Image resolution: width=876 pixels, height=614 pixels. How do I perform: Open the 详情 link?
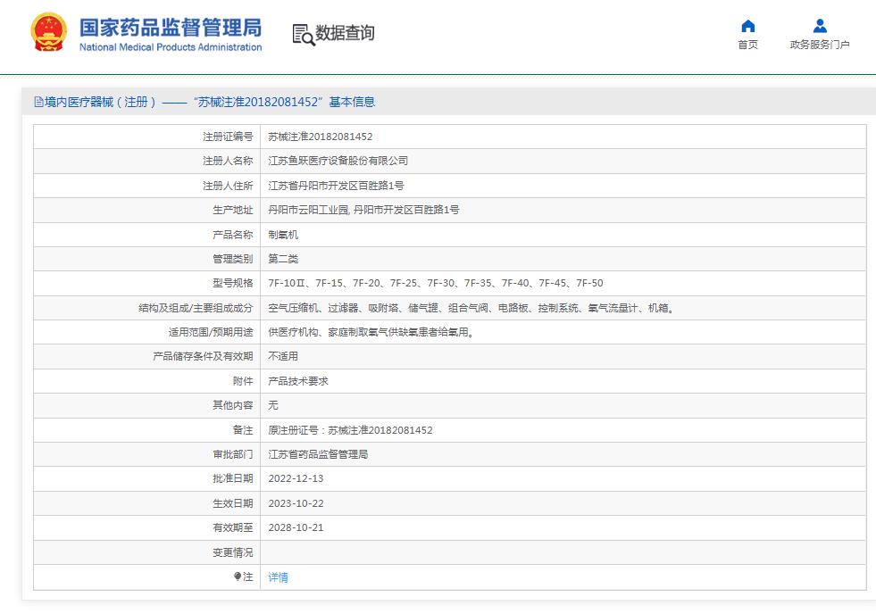(x=279, y=577)
